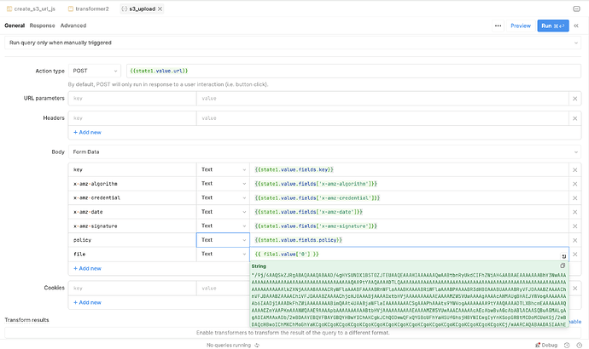Edit the x-amz-signature field name
The image size is (589, 349).
click(x=132, y=226)
